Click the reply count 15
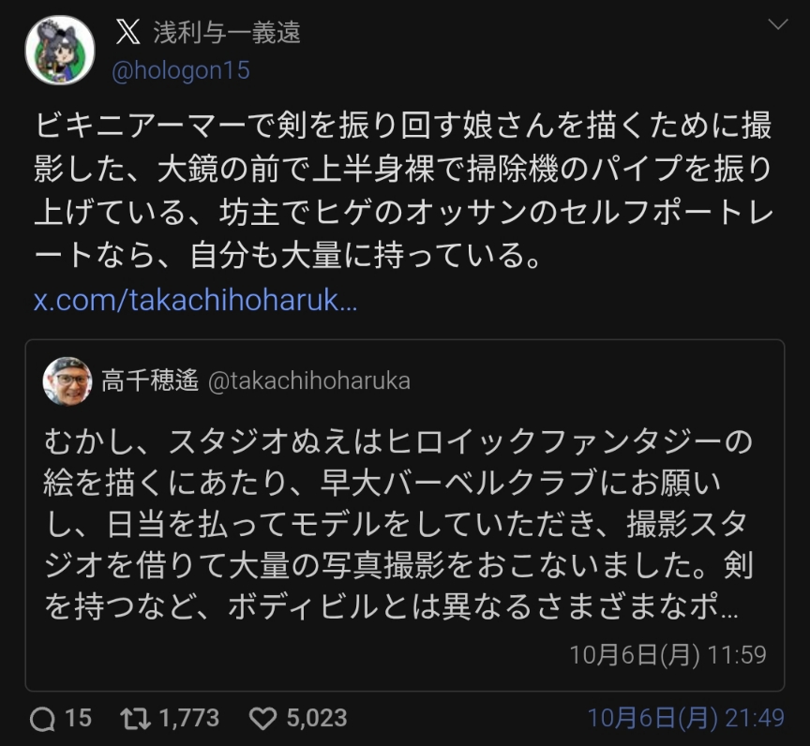The width and height of the screenshot is (810, 746). [x=79, y=719]
